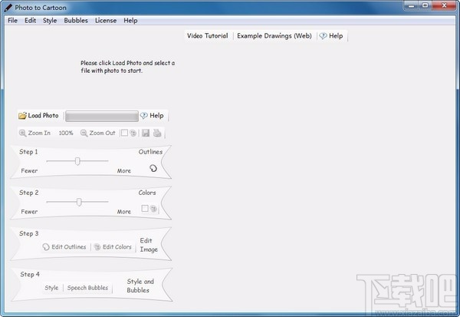Click the 'Step 3' label
This screenshot has width=460, height=317.
point(29,233)
